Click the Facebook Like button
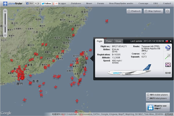 point(29,3)
